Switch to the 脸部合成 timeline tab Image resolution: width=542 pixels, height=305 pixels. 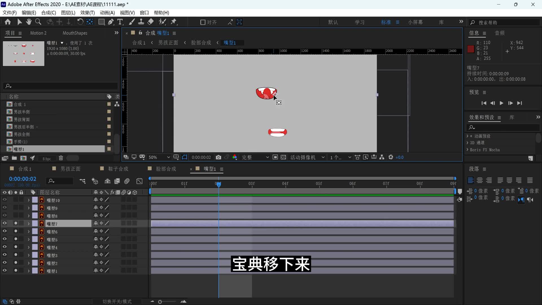click(166, 169)
